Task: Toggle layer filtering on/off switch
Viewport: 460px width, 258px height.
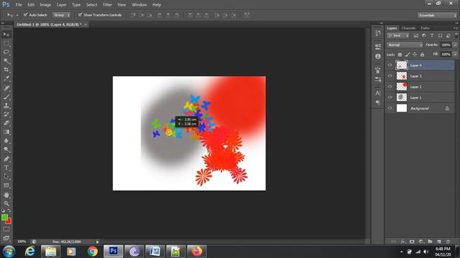Action: coord(456,35)
